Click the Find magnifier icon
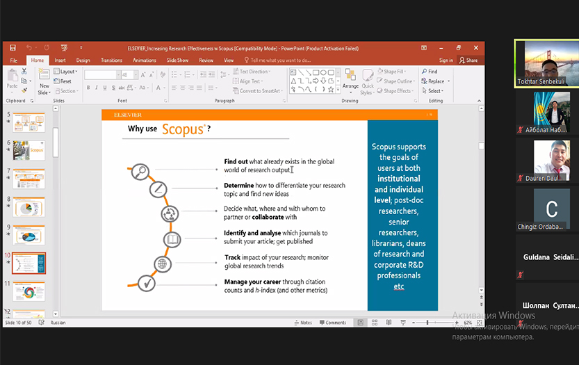This screenshot has height=365, width=579. coord(425,72)
